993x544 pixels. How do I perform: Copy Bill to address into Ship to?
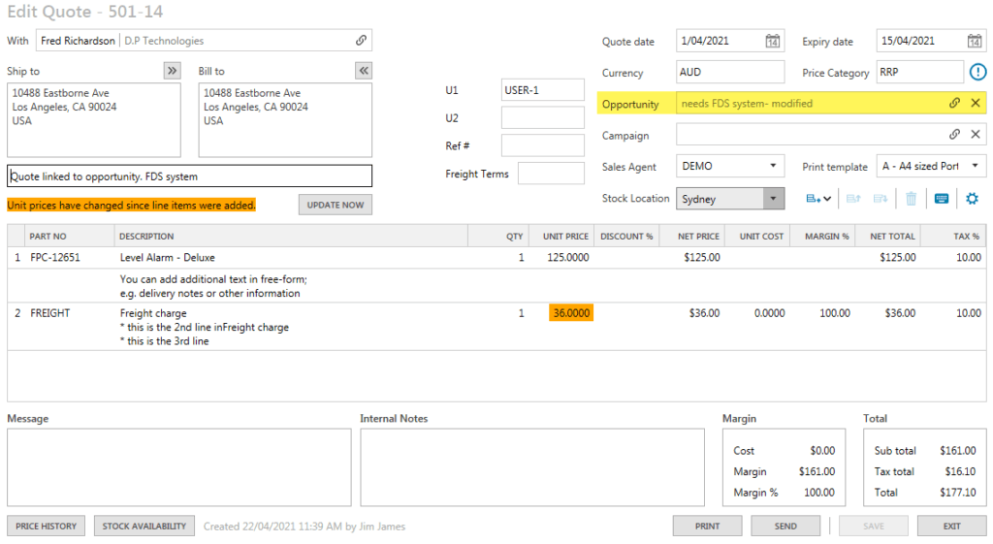[x=364, y=70]
